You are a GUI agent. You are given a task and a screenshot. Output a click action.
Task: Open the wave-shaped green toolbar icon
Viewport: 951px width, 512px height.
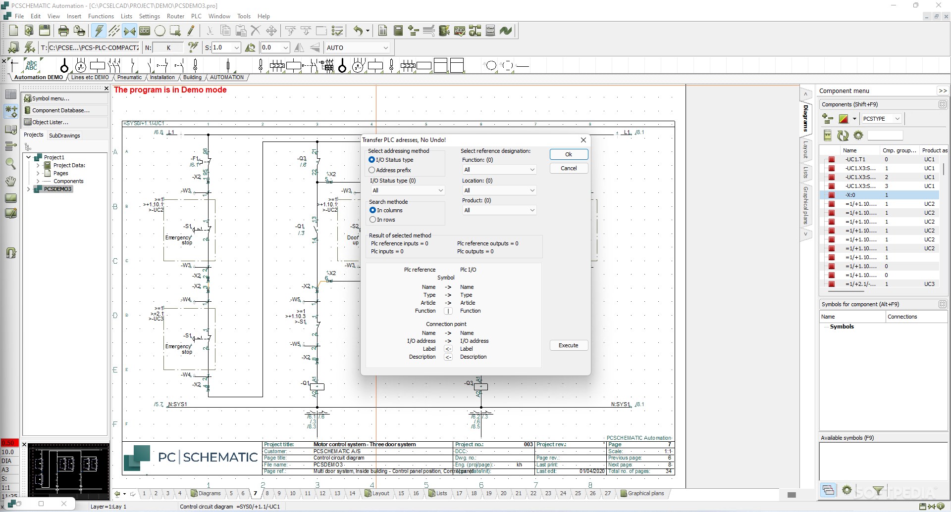click(x=506, y=31)
